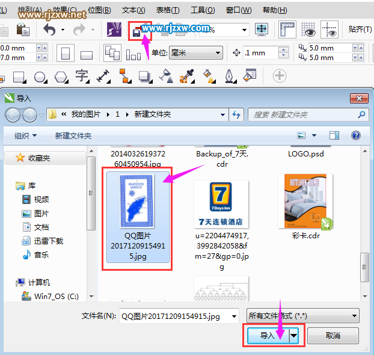Toggle the Show rulers icon
The width and height of the screenshot is (374, 355).
pyautogui.click(x=287, y=29)
